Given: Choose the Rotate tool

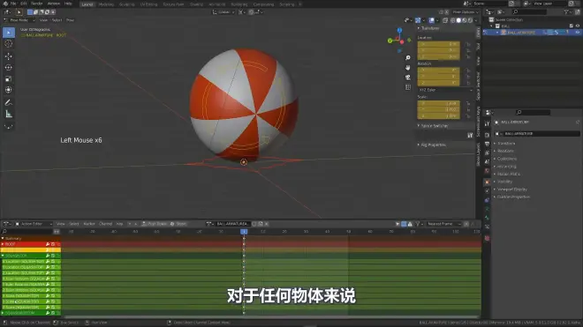Looking at the screenshot, I should 9,68.
